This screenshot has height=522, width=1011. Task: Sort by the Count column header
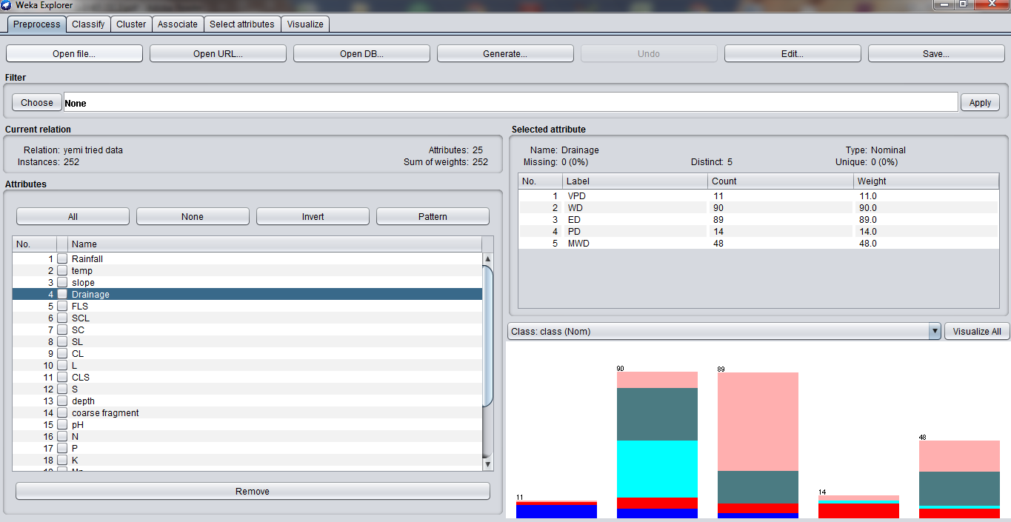coord(779,181)
